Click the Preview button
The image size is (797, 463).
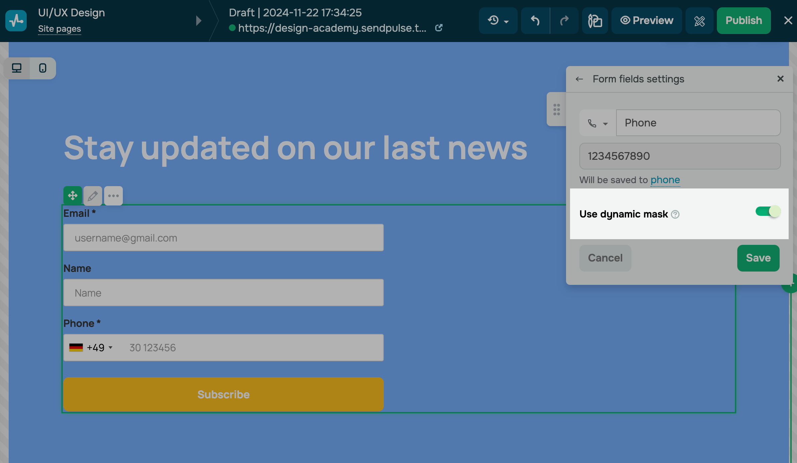(646, 21)
